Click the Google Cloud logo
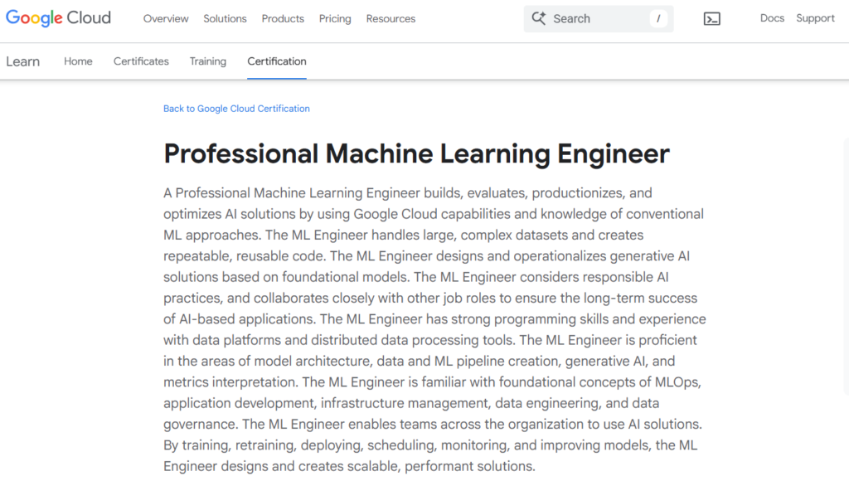The width and height of the screenshot is (849, 481). pos(59,18)
